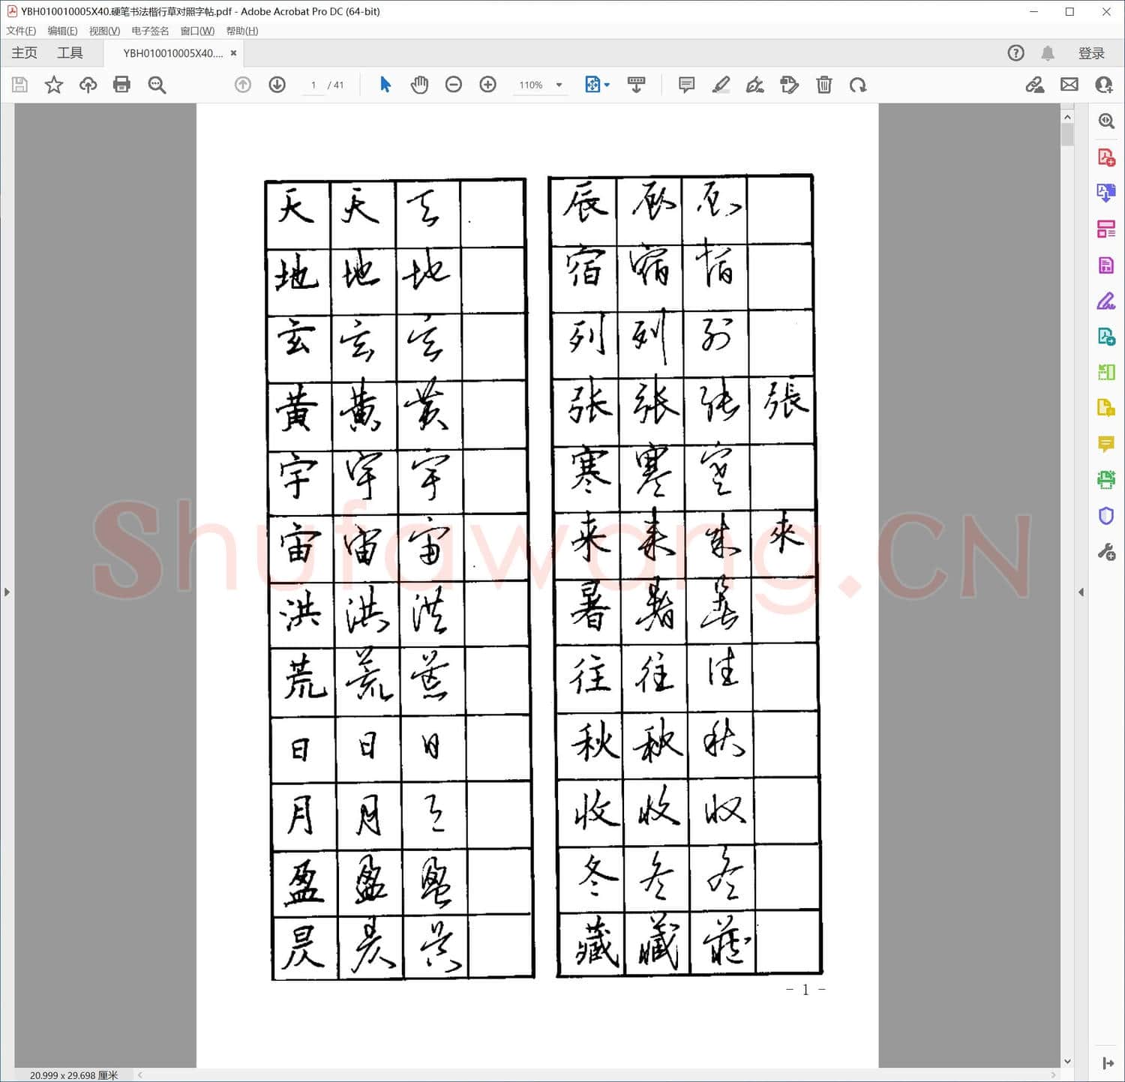Add a sticky note comment

686,85
